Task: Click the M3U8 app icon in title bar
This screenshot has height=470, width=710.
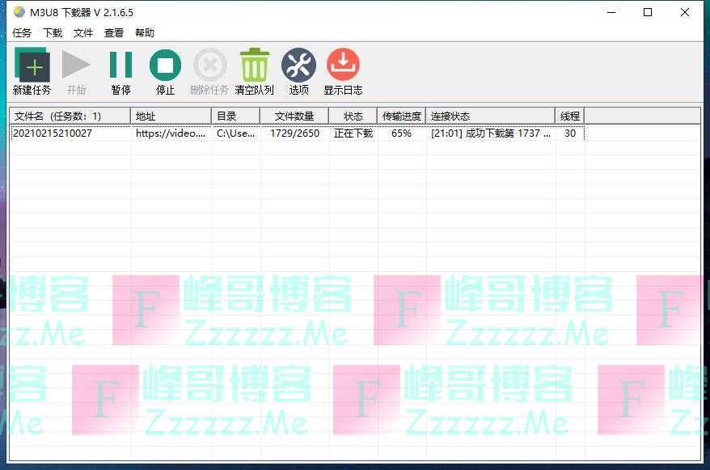Action: [19, 12]
